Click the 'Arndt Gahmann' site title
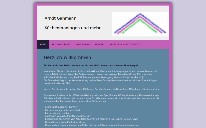This screenshot has height=128, width=206. tap(60, 18)
